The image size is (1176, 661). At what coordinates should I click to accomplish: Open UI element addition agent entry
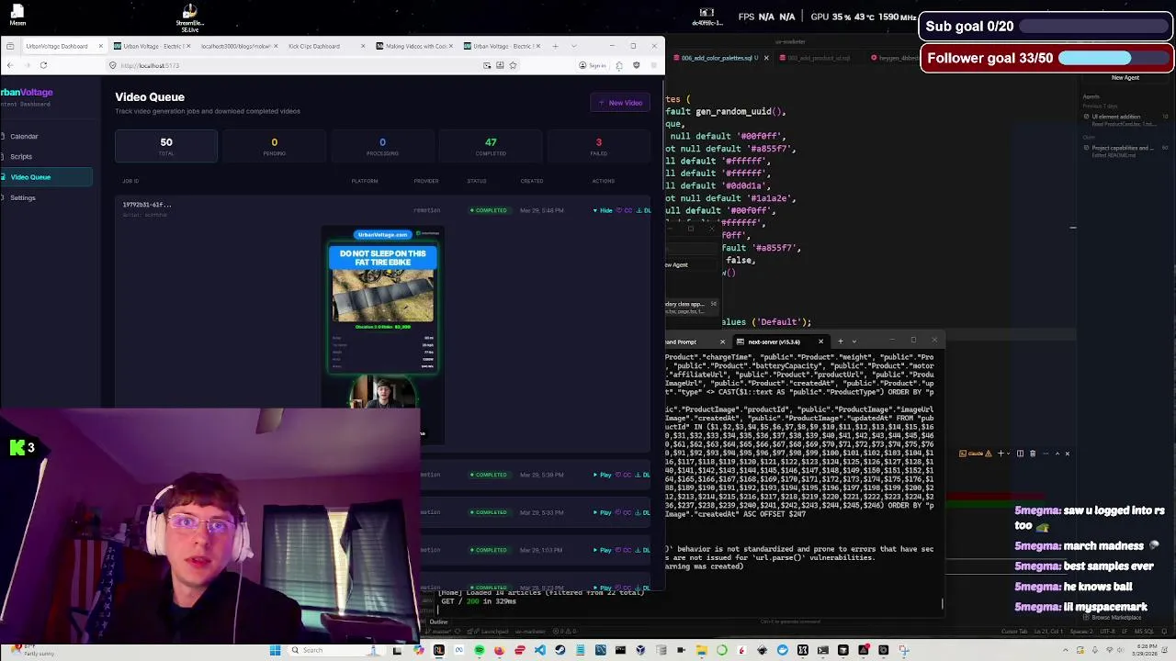1125,119
